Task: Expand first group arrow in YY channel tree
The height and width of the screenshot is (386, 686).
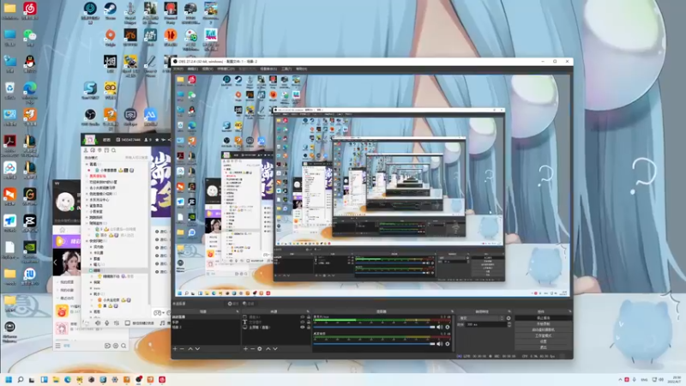Action: point(87,164)
